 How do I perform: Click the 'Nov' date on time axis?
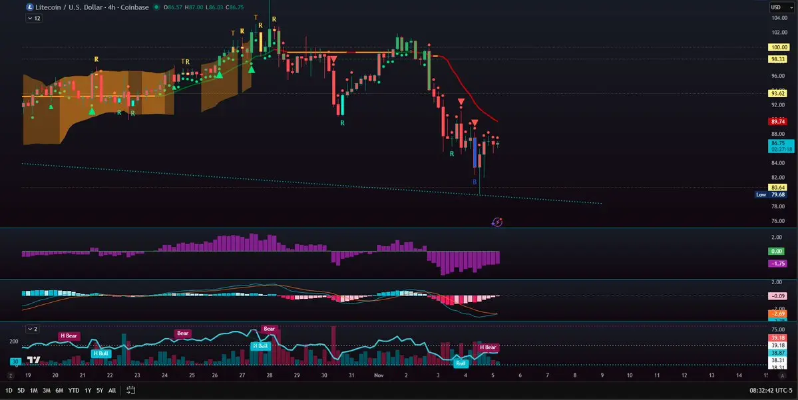pos(378,375)
